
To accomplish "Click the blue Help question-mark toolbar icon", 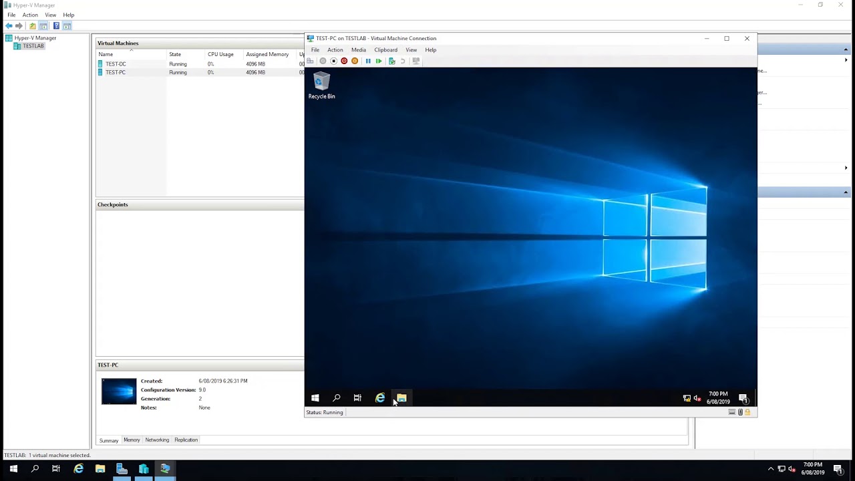I will coord(56,26).
